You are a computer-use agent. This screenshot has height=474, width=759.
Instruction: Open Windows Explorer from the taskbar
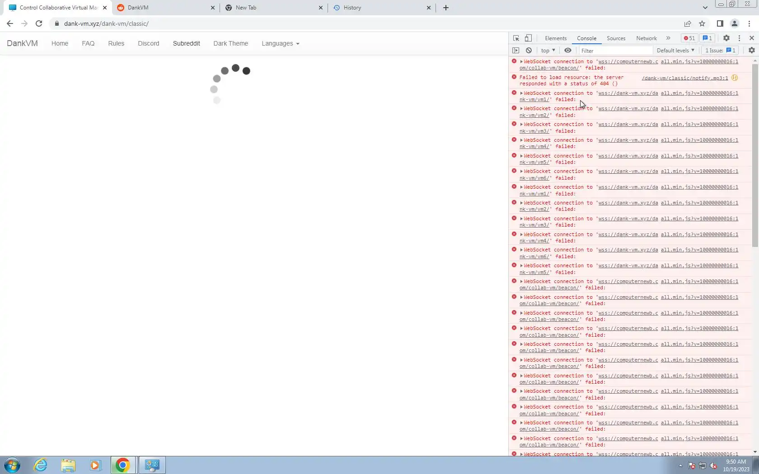68,465
